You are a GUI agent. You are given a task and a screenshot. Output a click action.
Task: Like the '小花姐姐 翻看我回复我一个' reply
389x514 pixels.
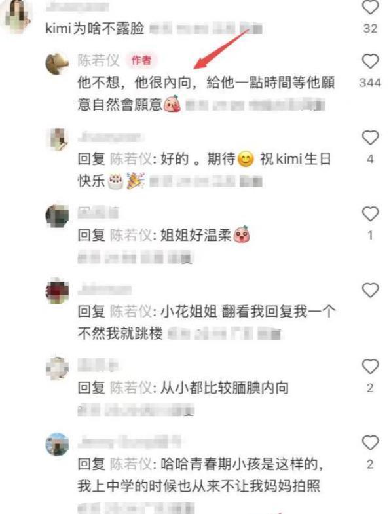click(x=370, y=290)
